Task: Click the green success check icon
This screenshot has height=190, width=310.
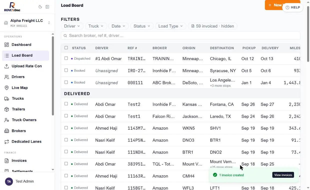Action: 215,175
